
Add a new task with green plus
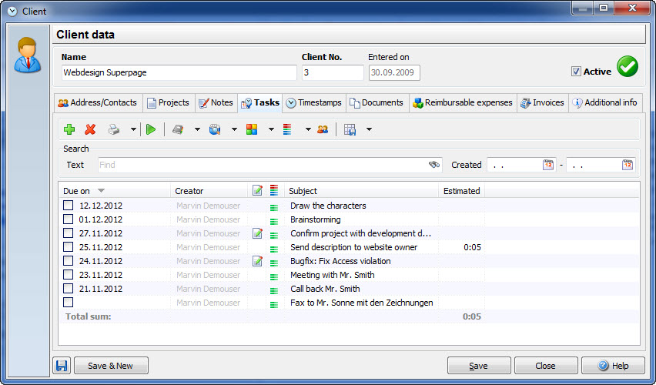[x=69, y=129]
